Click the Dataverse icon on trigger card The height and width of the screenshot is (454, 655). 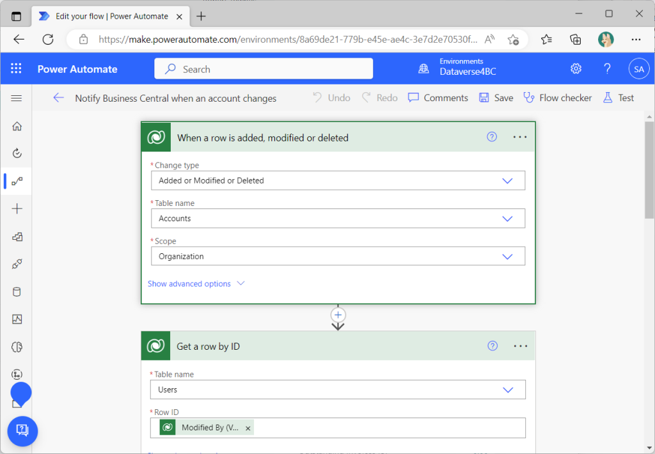156,137
